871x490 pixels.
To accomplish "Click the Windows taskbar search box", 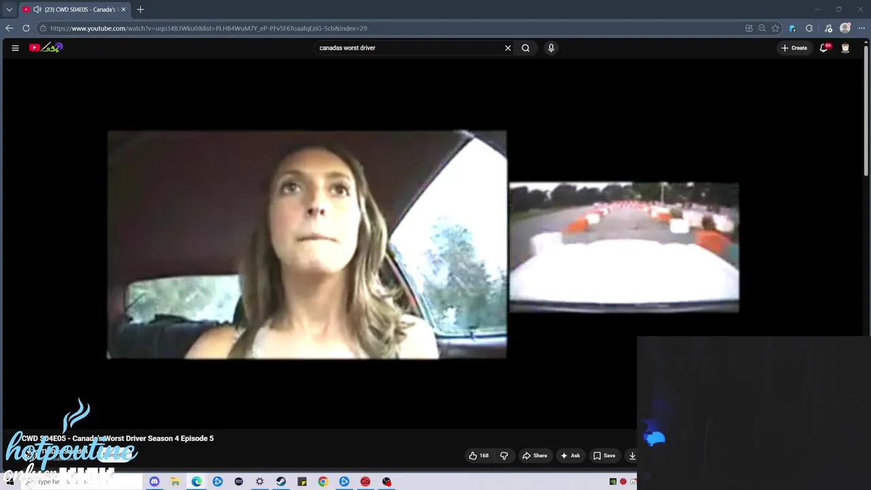I will pos(82,482).
